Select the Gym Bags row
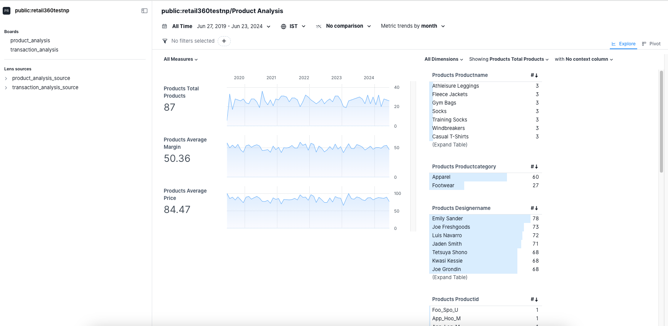Image resolution: width=668 pixels, height=326 pixels. (485, 103)
